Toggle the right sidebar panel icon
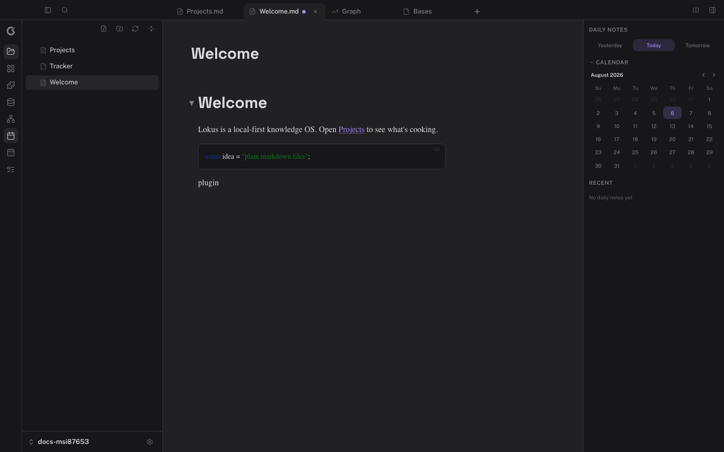Image resolution: width=724 pixels, height=452 pixels. (712, 10)
